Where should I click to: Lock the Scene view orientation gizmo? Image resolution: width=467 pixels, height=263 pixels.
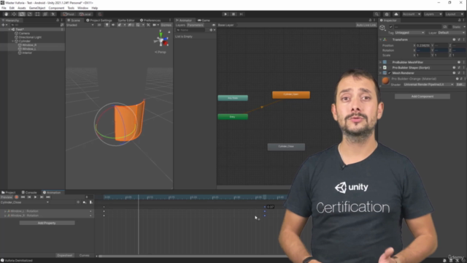point(169,31)
